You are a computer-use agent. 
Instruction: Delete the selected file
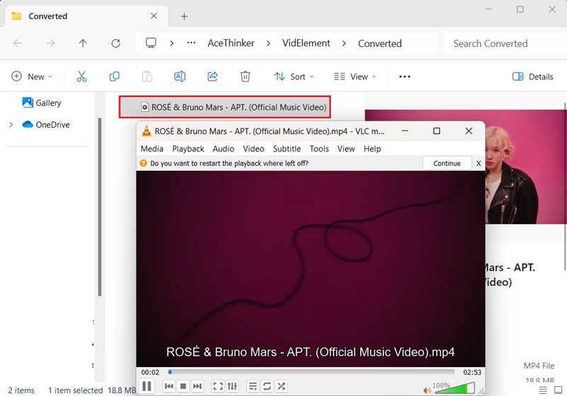point(245,77)
